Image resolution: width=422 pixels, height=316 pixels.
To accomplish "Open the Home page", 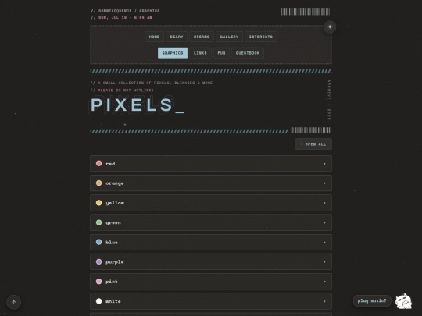I will 154,37.
